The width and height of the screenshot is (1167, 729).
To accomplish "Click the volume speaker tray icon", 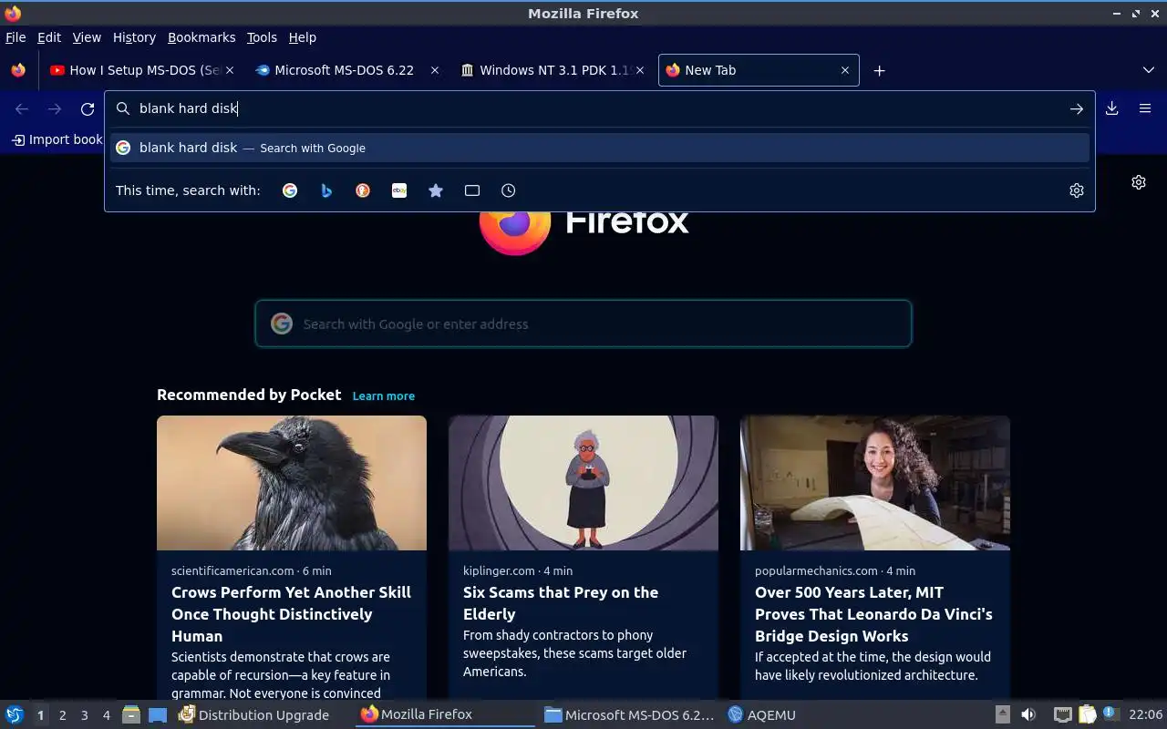I will coord(1028,715).
